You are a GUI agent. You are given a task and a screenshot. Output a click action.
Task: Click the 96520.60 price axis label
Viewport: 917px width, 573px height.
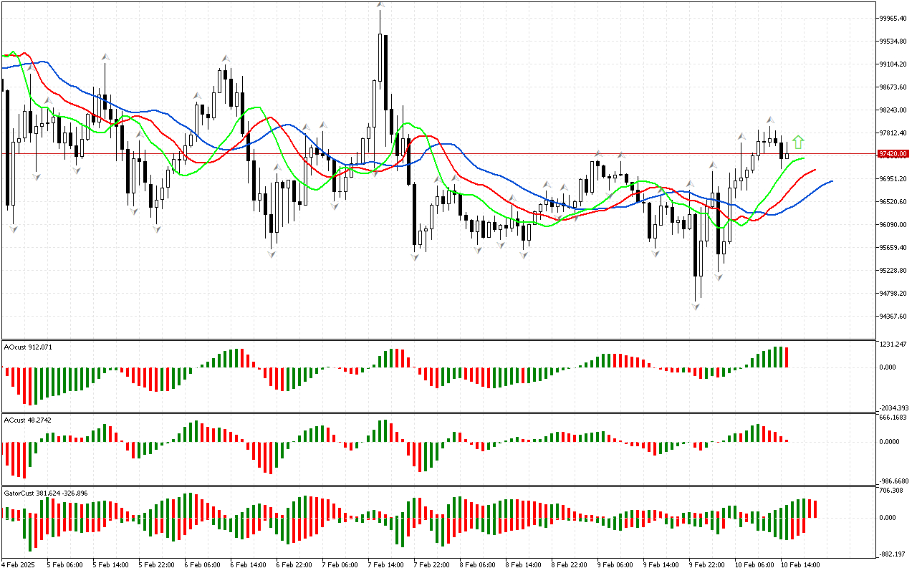click(x=893, y=202)
